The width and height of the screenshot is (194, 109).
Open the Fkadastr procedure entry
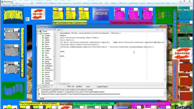(x=48, y=48)
